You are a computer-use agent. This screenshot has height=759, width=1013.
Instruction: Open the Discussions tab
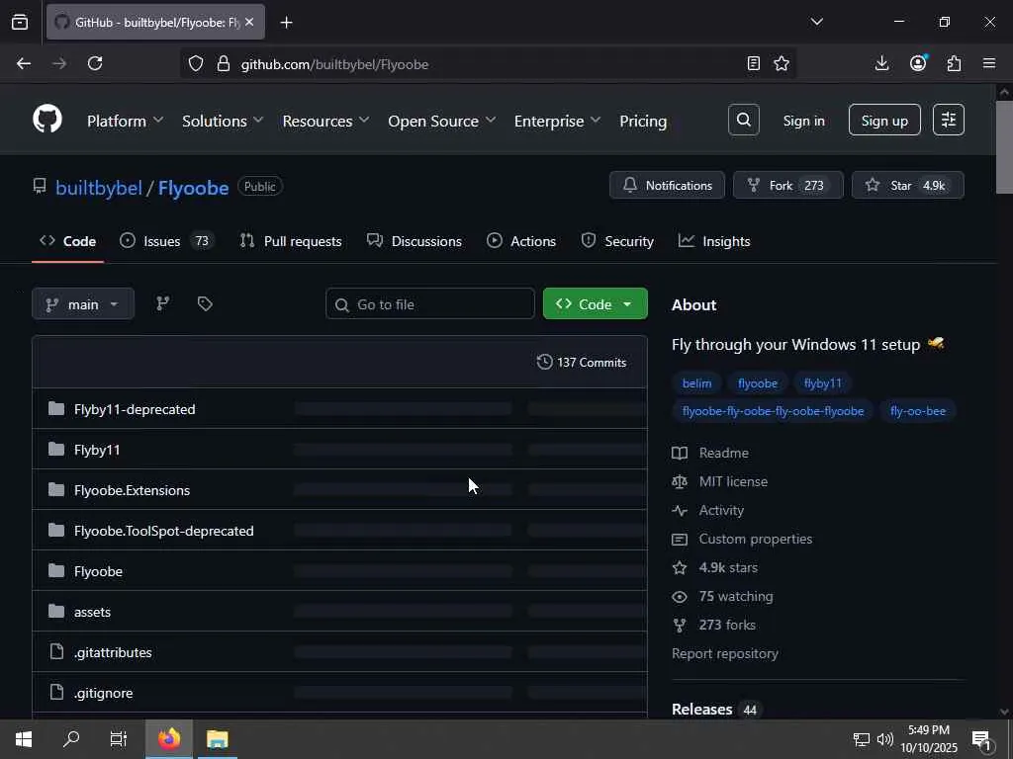414,241
